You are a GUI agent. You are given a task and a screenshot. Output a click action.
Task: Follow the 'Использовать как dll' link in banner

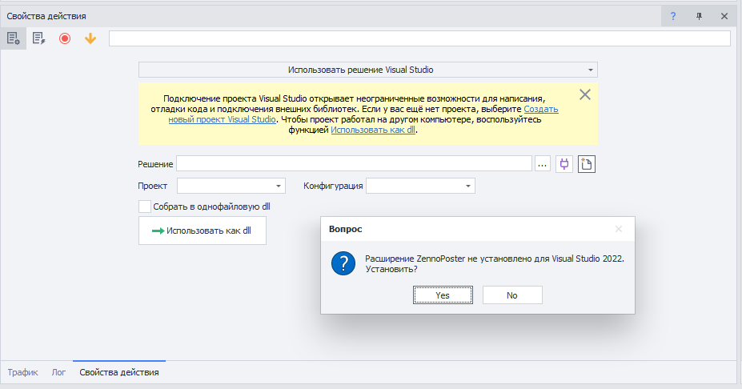tap(373, 130)
